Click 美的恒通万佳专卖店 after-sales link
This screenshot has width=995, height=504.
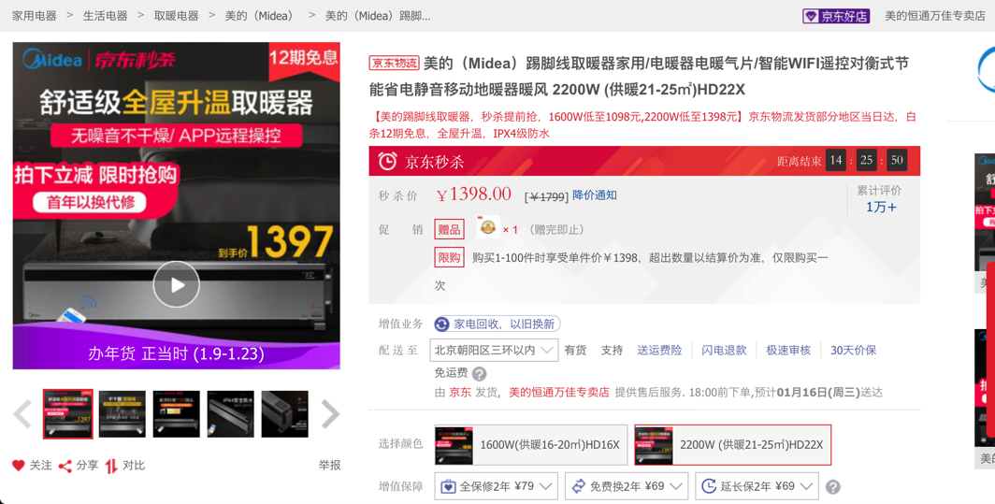click(559, 393)
